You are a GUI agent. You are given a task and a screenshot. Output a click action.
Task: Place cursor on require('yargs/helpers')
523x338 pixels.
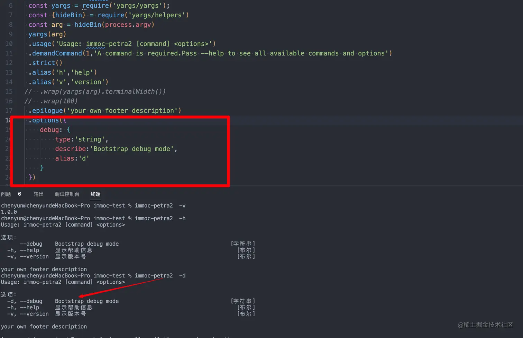(143, 15)
